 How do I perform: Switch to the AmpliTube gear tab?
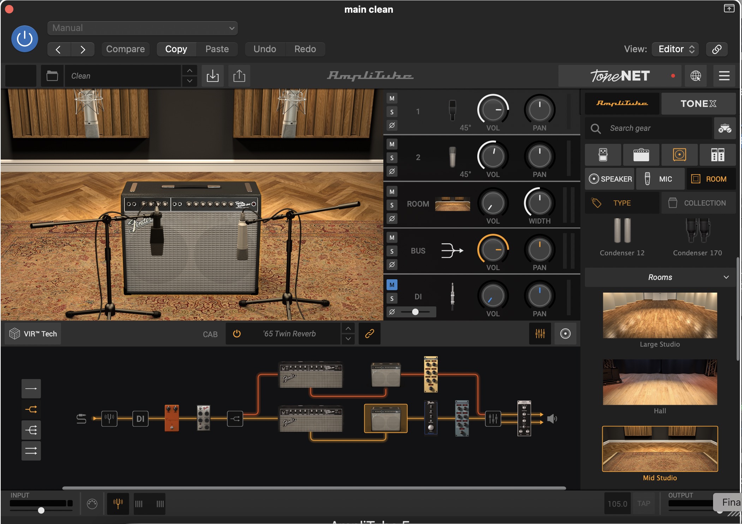coord(622,104)
